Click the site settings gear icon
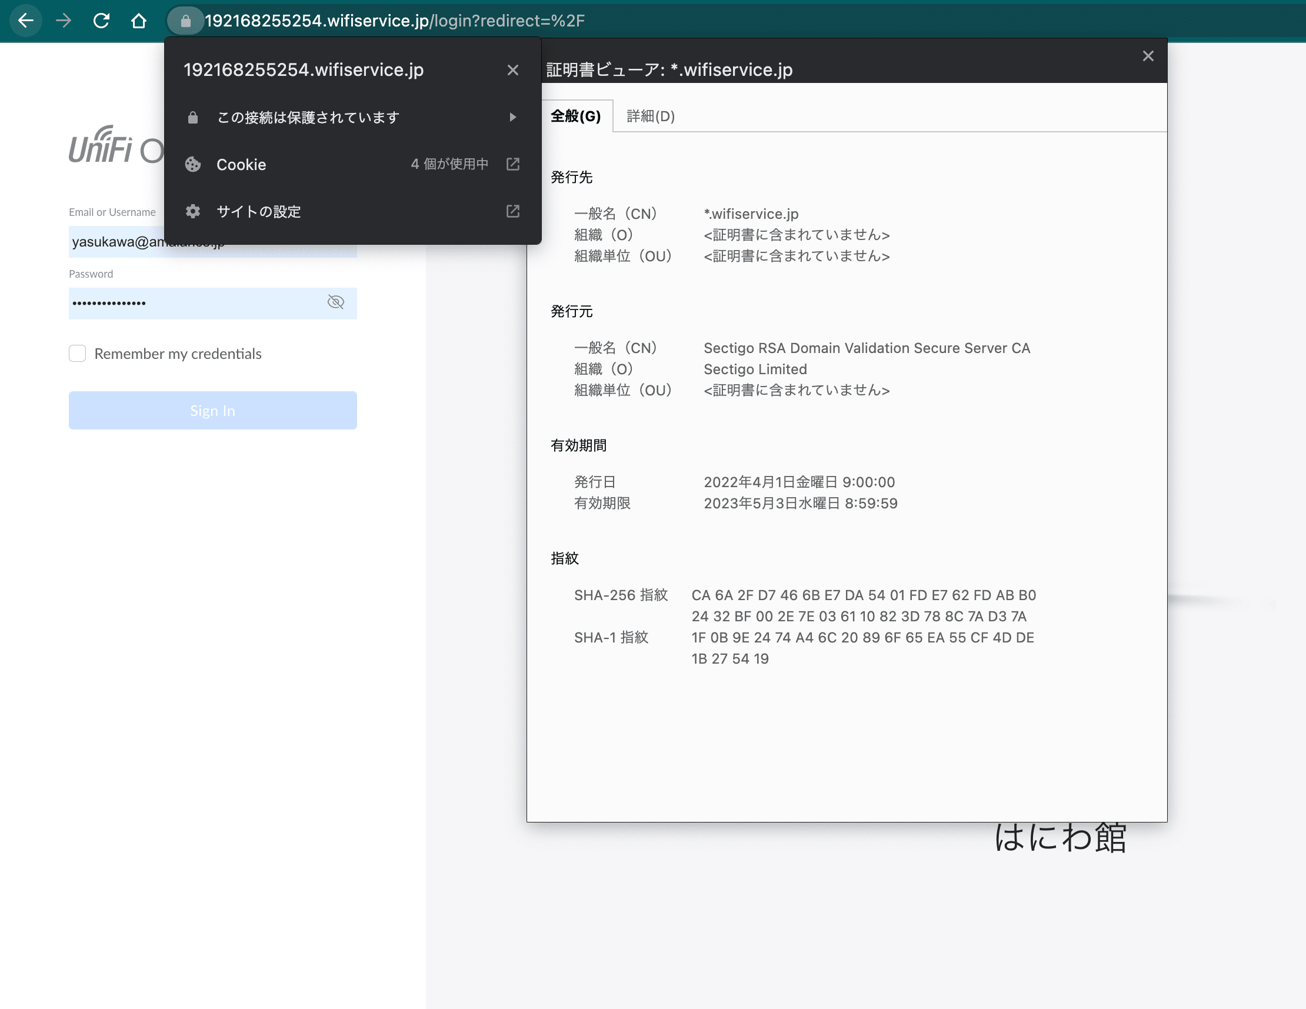1306x1009 pixels. tap(192, 211)
